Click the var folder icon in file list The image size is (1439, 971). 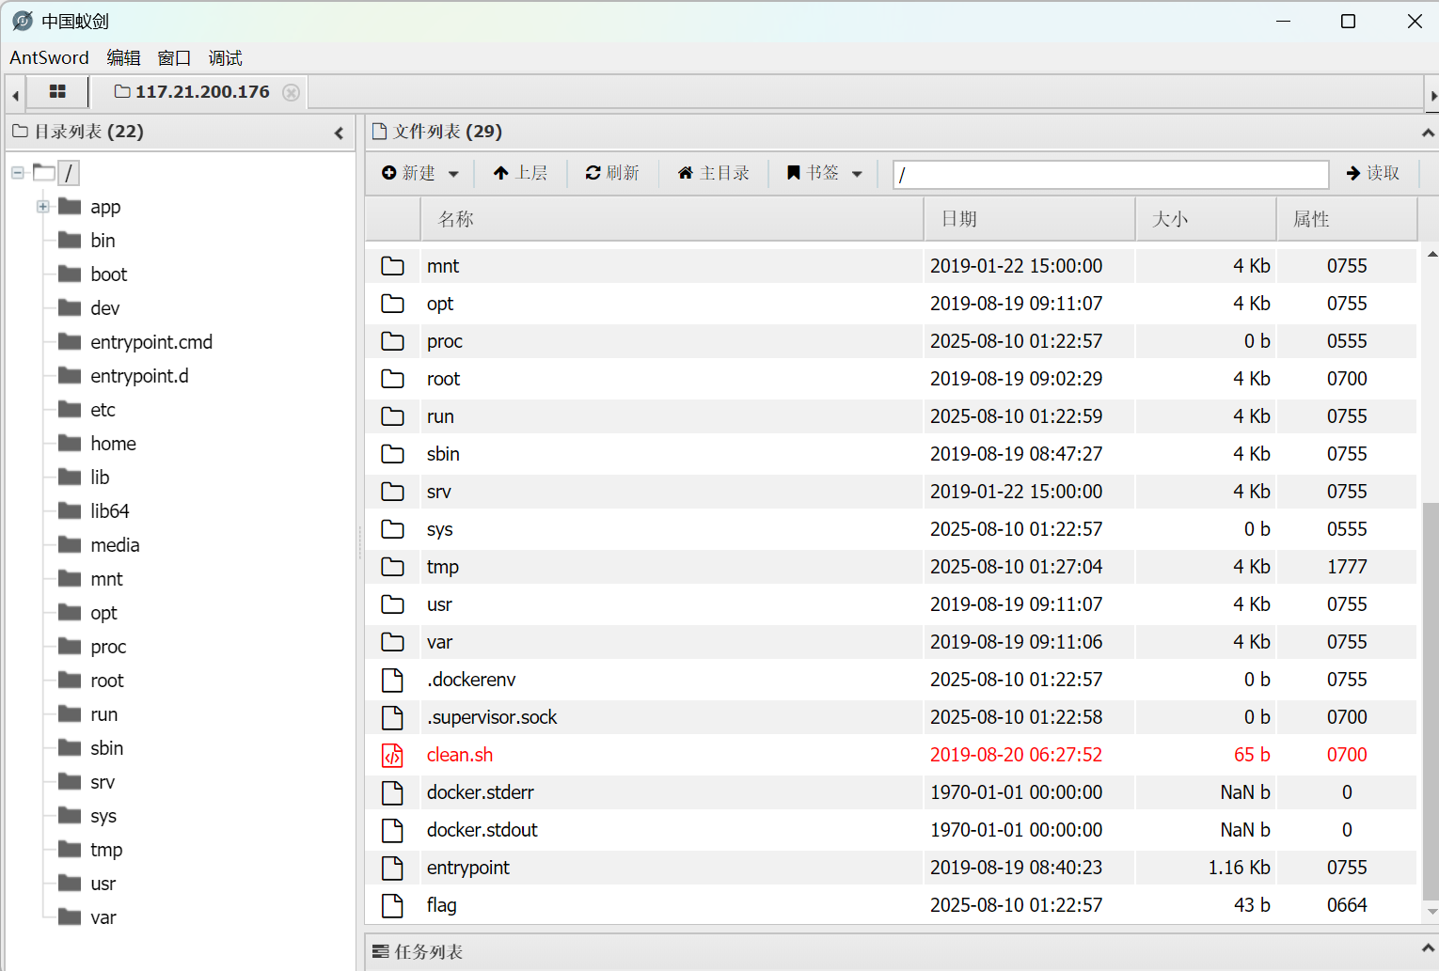[392, 642]
